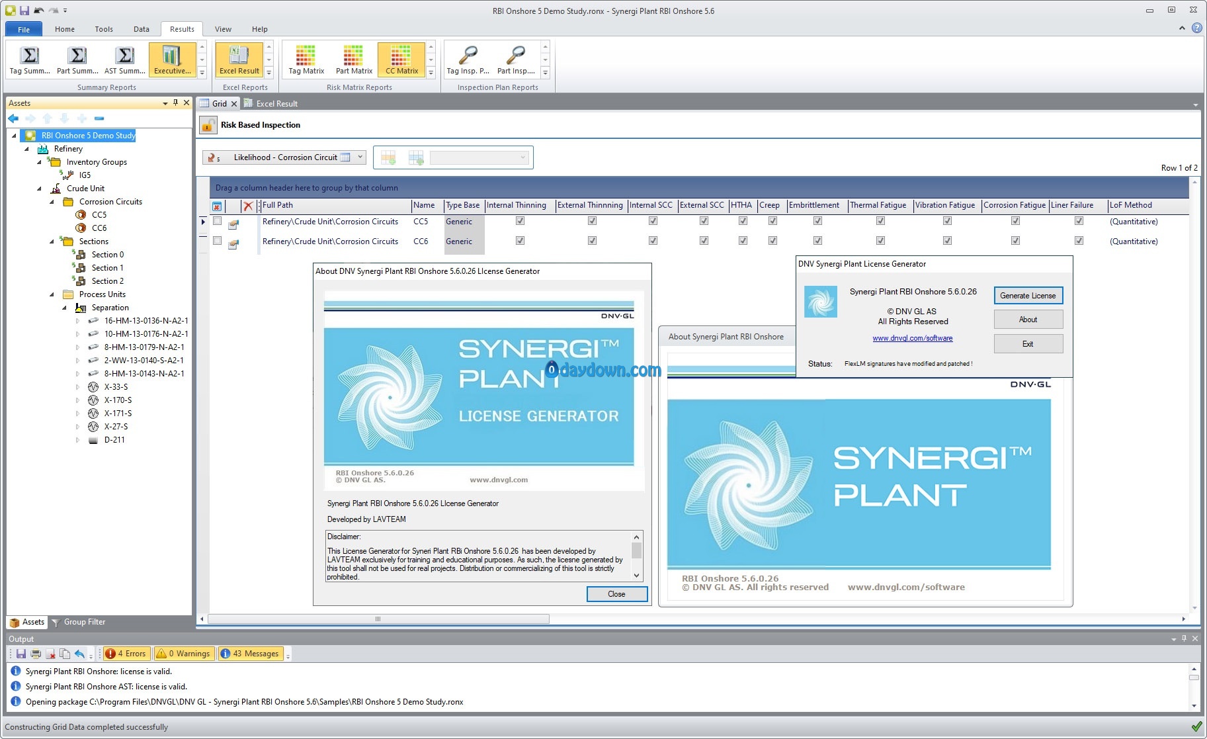Collapse the Process Units folder

tap(52, 294)
